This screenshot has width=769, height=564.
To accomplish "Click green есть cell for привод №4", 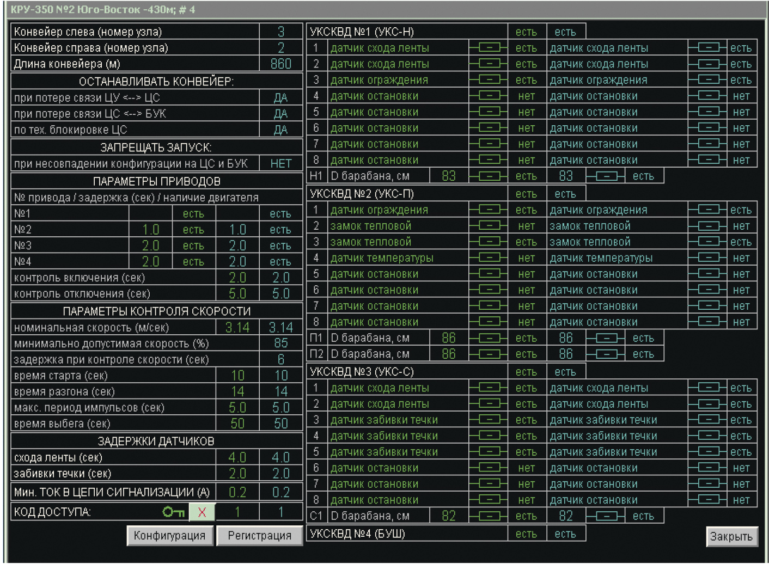I will pos(194,262).
